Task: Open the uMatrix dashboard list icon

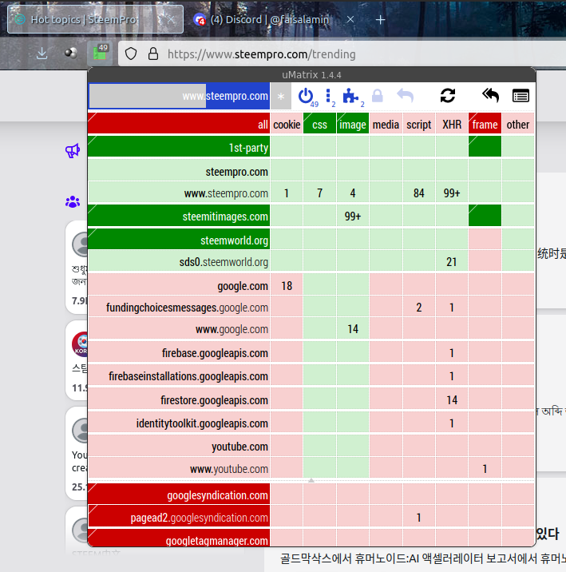Action: [x=520, y=97]
